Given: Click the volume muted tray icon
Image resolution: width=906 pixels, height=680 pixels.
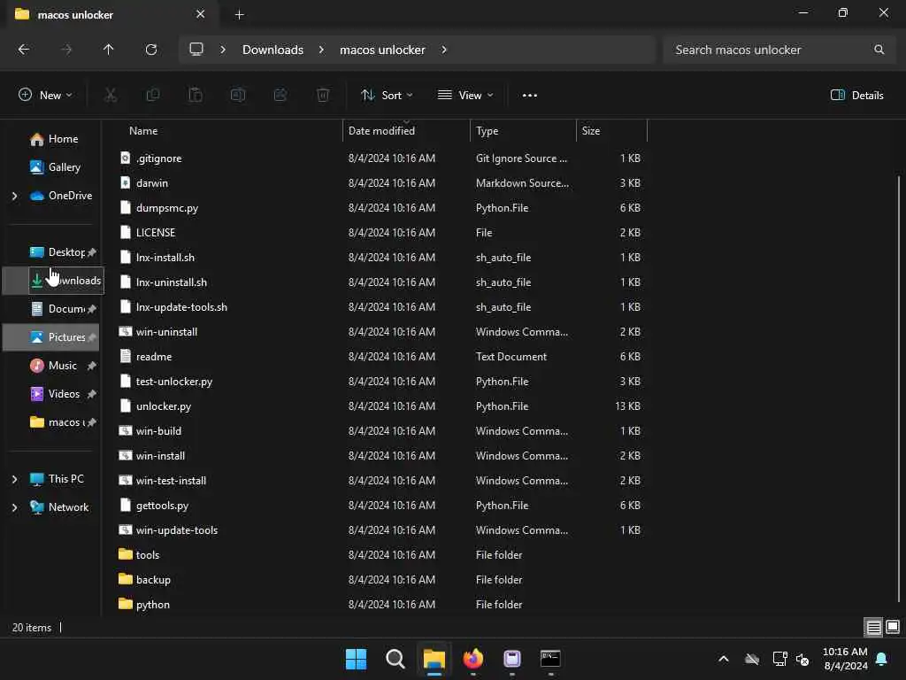Looking at the screenshot, I should [802, 659].
